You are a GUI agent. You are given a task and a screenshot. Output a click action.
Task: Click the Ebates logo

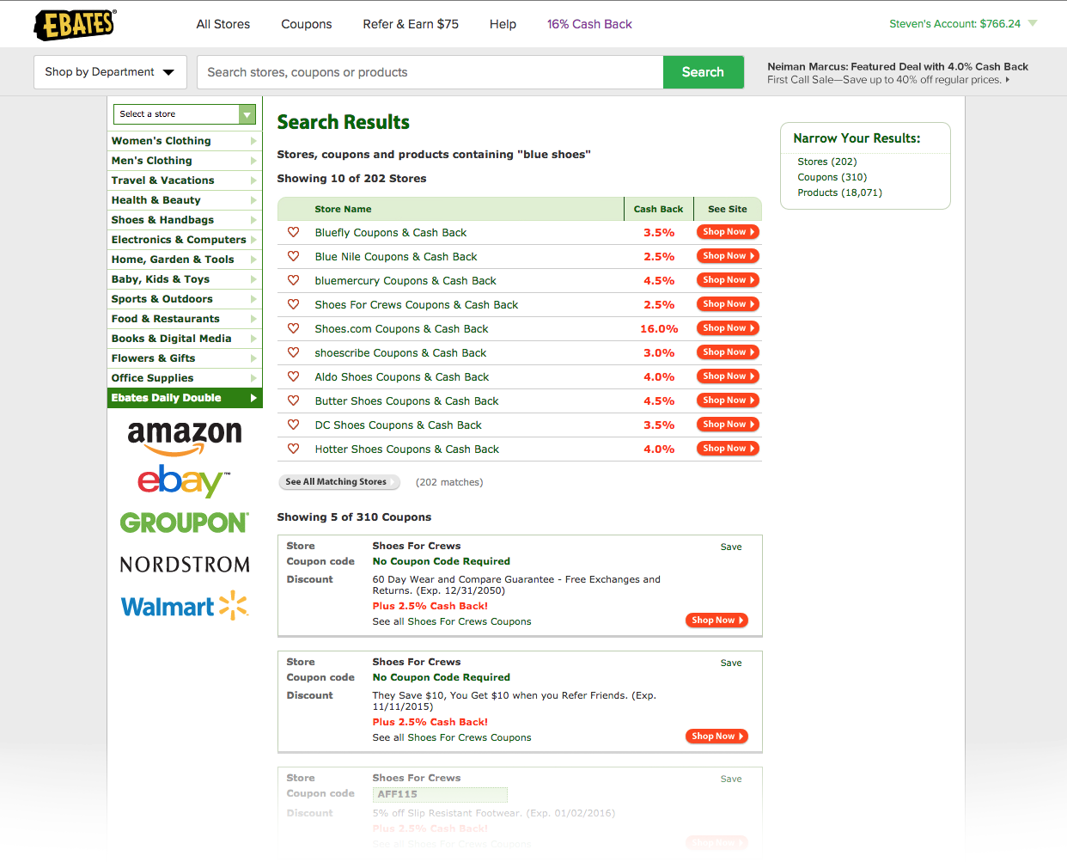[76, 24]
